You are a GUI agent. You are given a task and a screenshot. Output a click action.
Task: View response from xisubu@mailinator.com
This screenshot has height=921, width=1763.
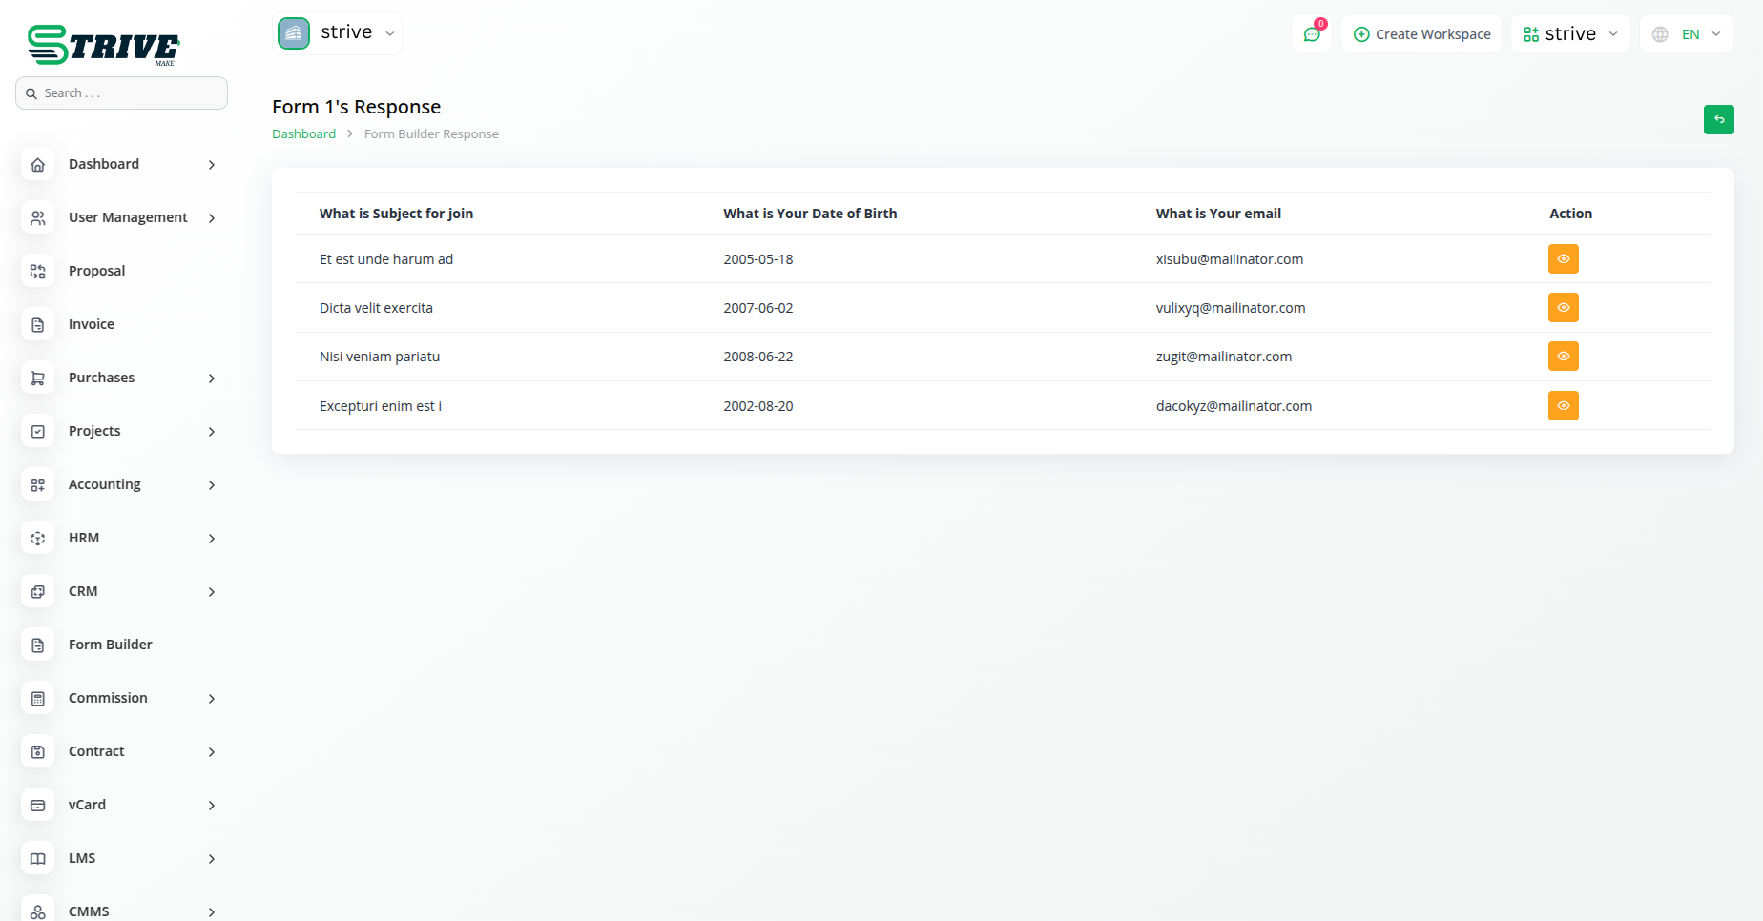[1563, 259]
